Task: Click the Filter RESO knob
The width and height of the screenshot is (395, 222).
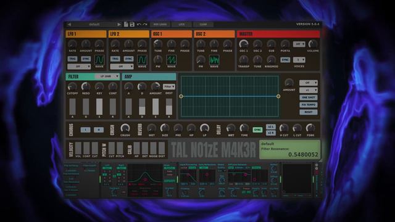Action: coord(86,86)
